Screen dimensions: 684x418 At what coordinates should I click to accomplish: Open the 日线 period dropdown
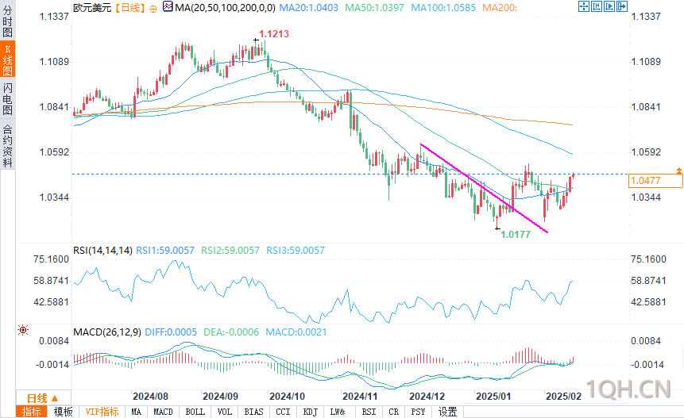43,398
